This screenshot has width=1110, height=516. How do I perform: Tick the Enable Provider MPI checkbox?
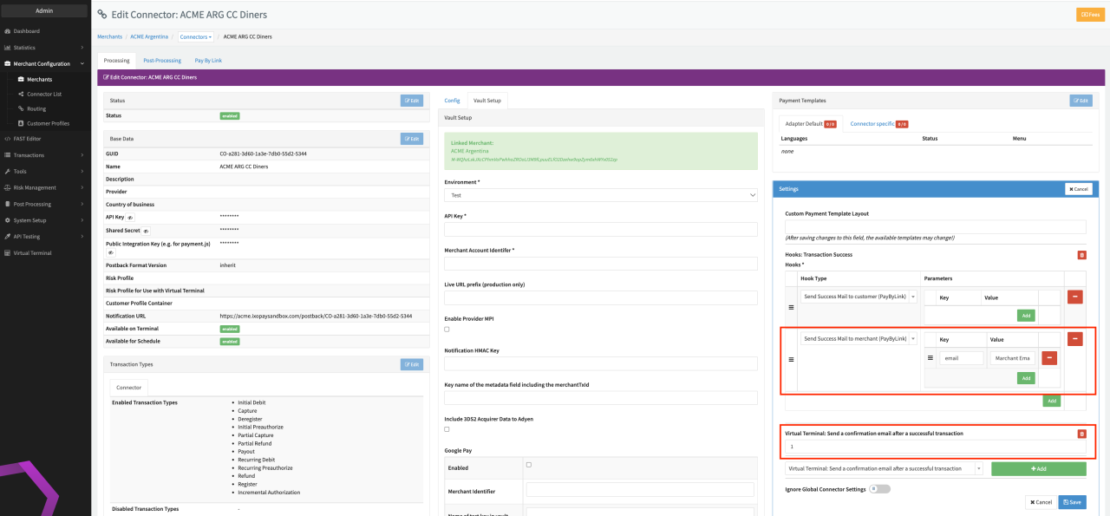click(447, 330)
